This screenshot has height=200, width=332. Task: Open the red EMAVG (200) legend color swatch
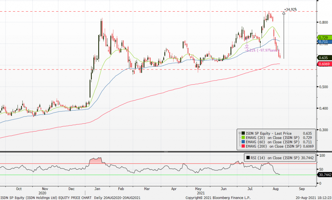pos(243,146)
